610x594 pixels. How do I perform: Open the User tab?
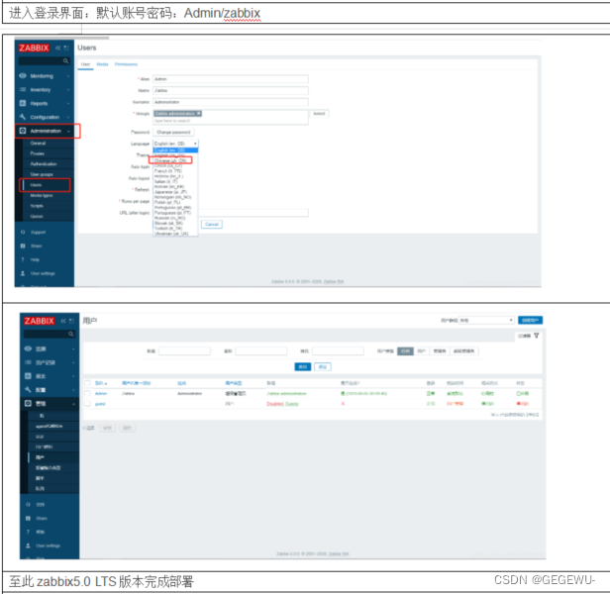click(85, 64)
